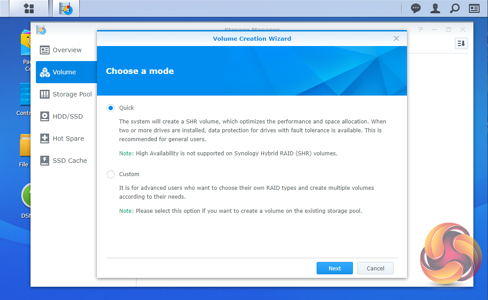488x300 pixels.
Task: Cancel the Volume Creation Wizard
Action: (x=376, y=268)
